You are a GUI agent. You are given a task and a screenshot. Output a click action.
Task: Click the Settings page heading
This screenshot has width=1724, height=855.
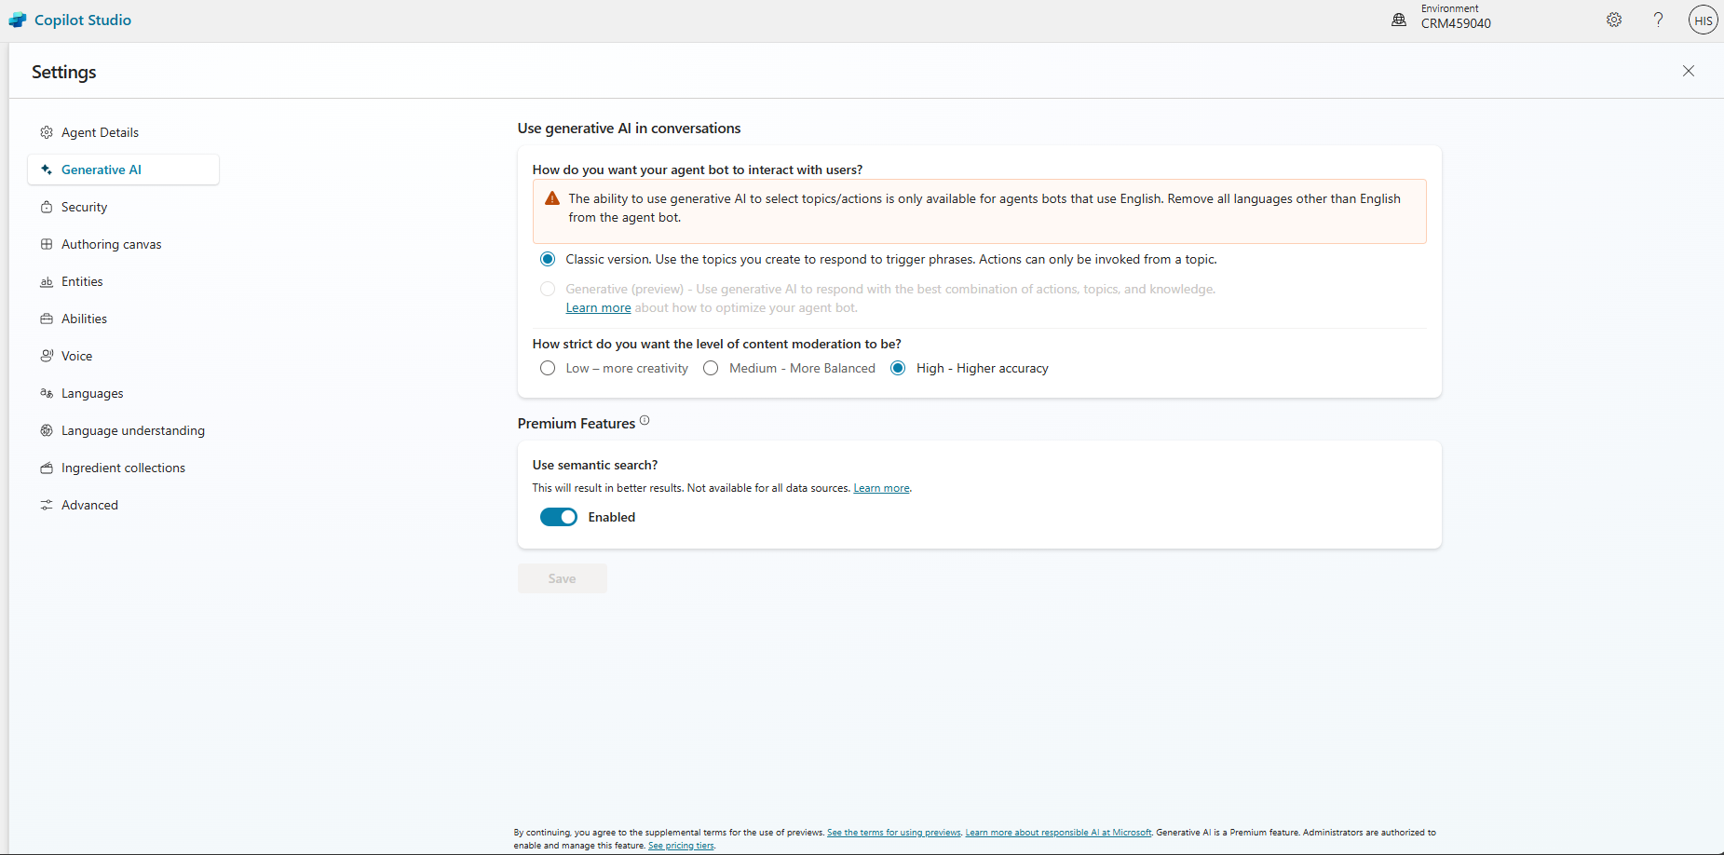[x=64, y=72]
